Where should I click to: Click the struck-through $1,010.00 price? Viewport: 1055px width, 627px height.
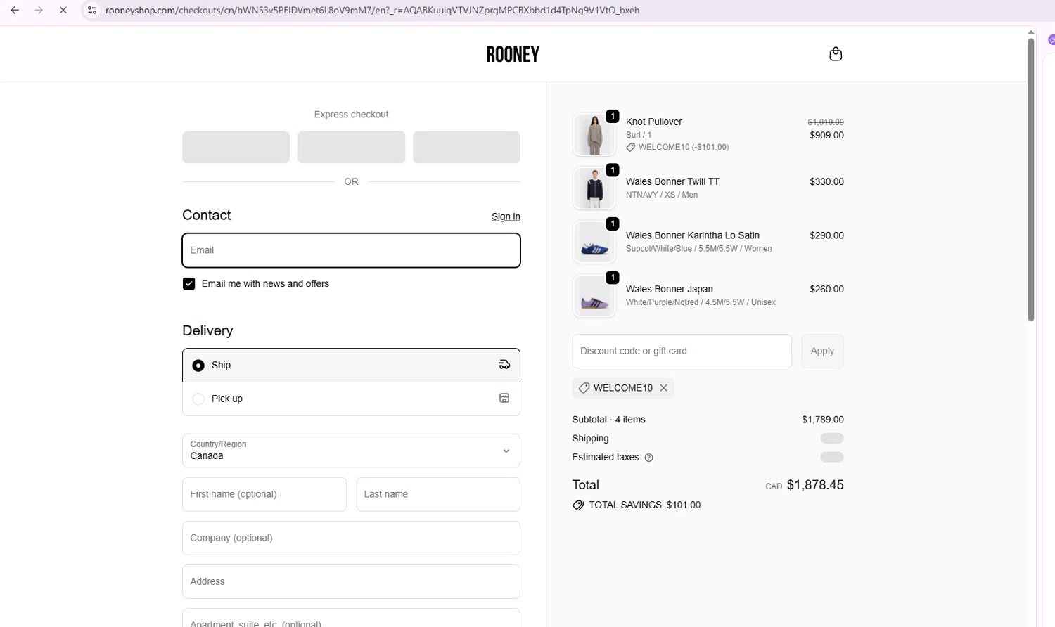(x=826, y=122)
